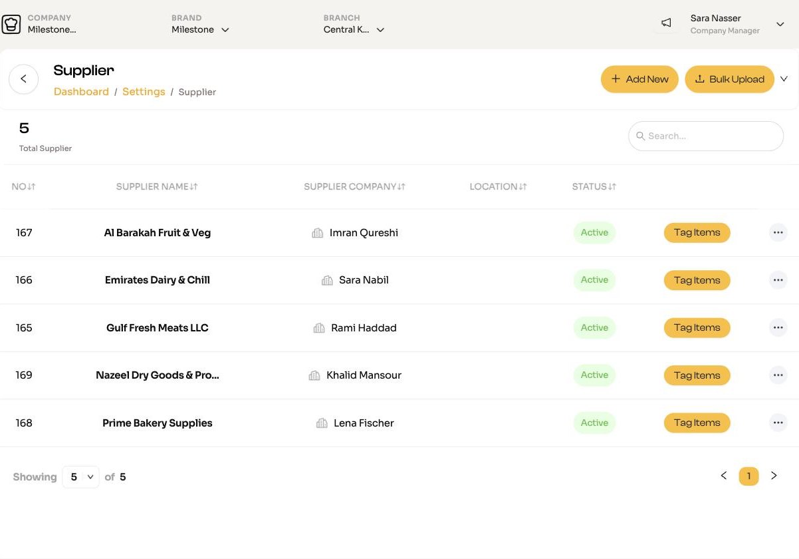Click contact name Lena Fischer
This screenshot has height=559, width=799.
pyautogui.click(x=364, y=423)
